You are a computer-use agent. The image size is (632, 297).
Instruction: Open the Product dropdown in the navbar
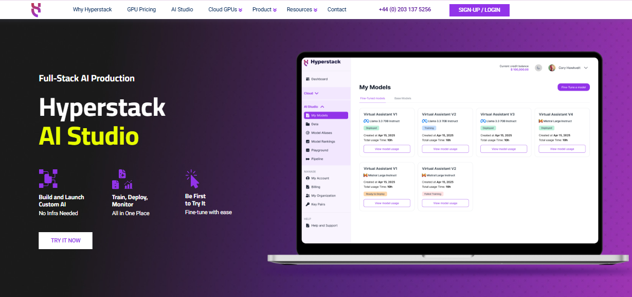[x=264, y=10]
